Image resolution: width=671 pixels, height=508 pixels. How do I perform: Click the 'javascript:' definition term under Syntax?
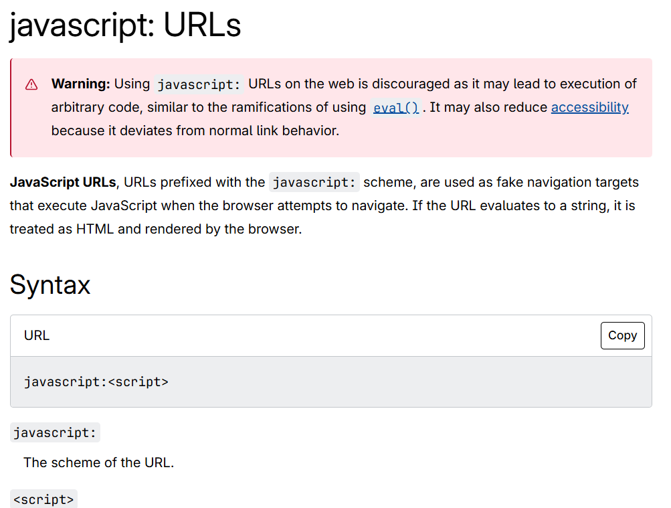[55, 432]
